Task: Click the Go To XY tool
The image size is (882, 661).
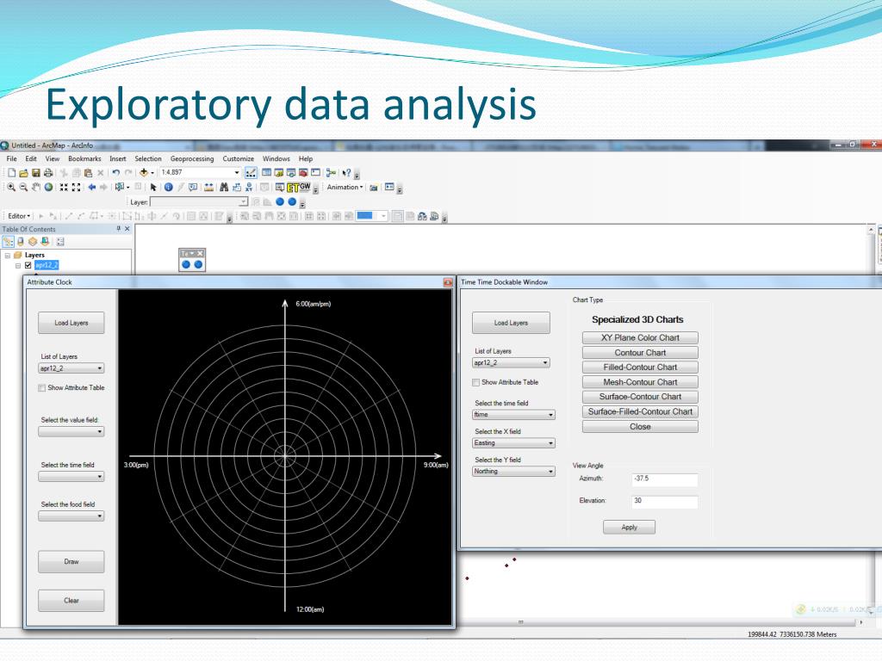Action: tap(249, 187)
